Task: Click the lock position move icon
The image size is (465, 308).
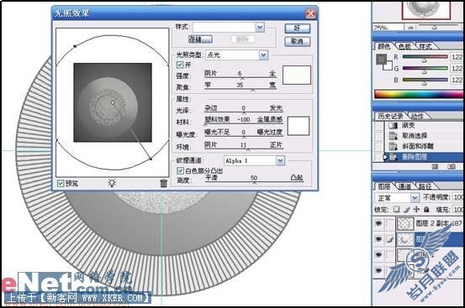Action: pyautogui.click(x=416, y=210)
